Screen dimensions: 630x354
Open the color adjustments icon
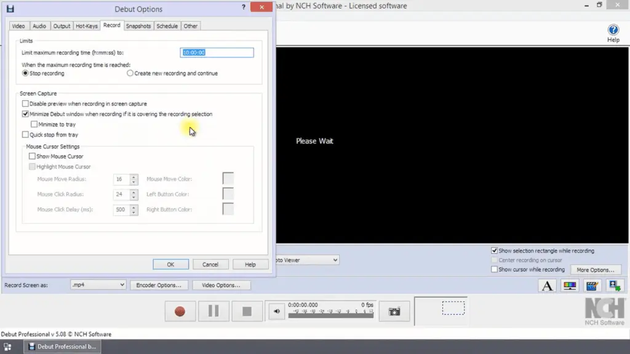point(569,286)
